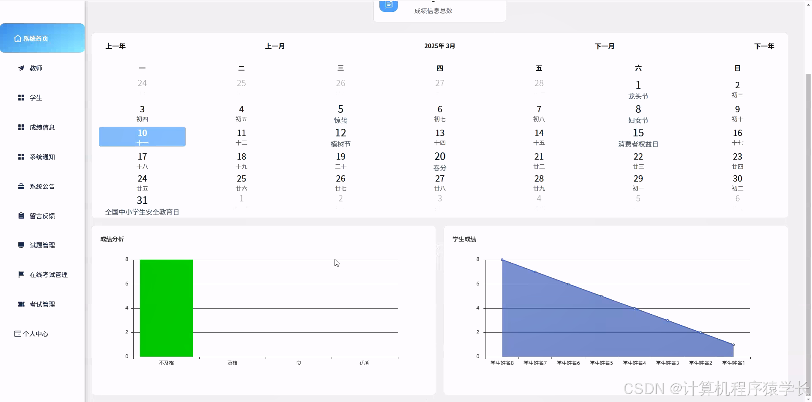812x402 pixels.
Task: Select calendar date 27 廿八
Action: coord(440,183)
